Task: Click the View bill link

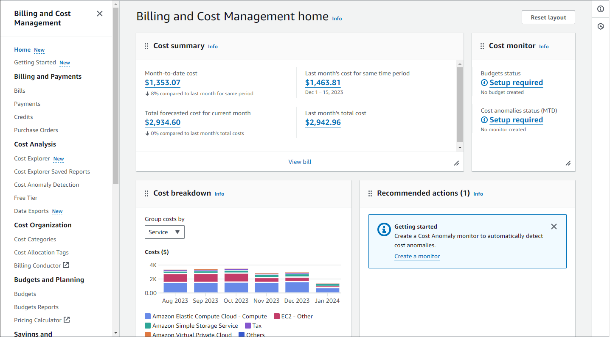Action: coord(300,162)
